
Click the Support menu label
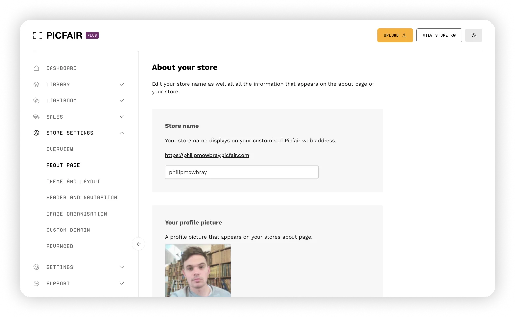(x=58, y=284)
